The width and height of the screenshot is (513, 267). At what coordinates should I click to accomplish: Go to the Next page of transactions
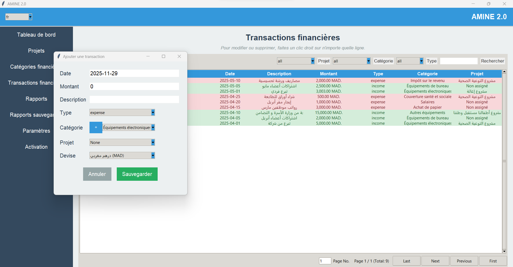[x=435, y=261]
